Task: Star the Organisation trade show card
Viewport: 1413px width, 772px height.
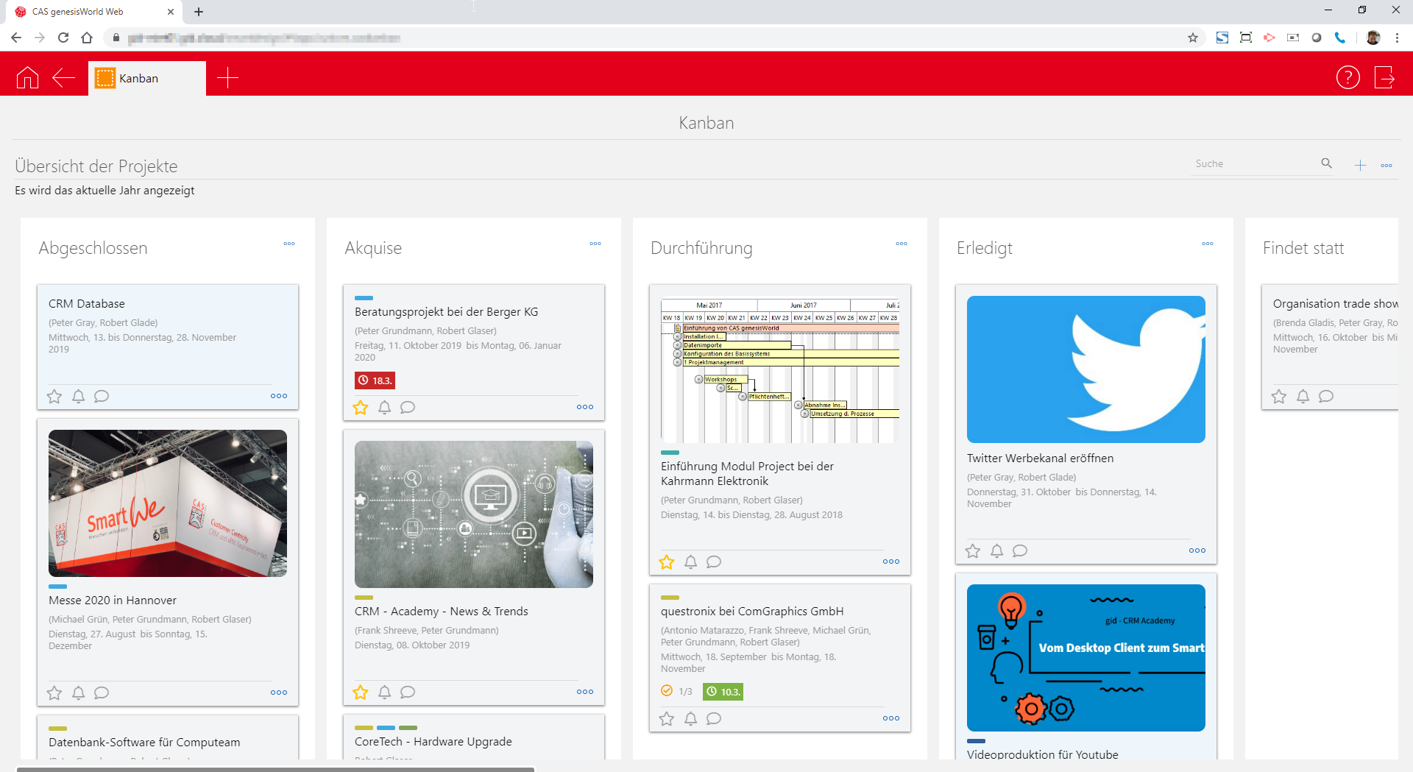Action: pos(1279,397)
